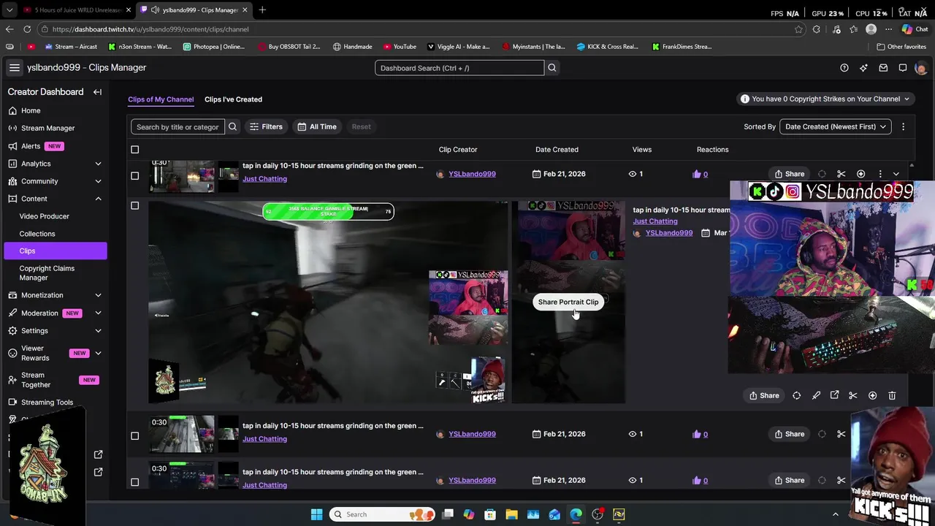Expand the Monetization sidebar section
Viewport: 935px width, 526px height.
click(98, 295)
